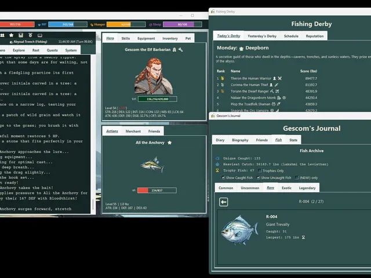This screenshot has height=278, width=371.
Task: Toggle Show Uncaught Fish checkbox
Action: 258,178
